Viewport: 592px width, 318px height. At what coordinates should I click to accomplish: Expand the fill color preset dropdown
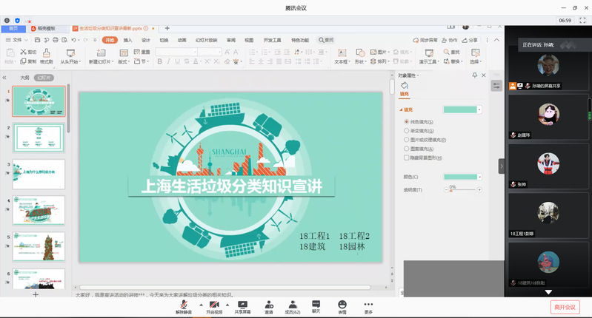pyautogui.click(x=479, y=109)
